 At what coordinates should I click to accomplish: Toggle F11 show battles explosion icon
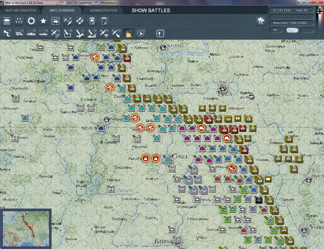(x=128, y=33)
